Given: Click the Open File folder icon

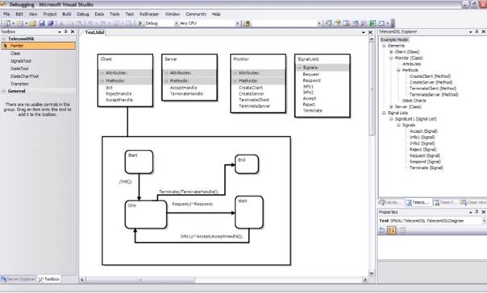Looking at the screenshot, I should click(33, 23).
